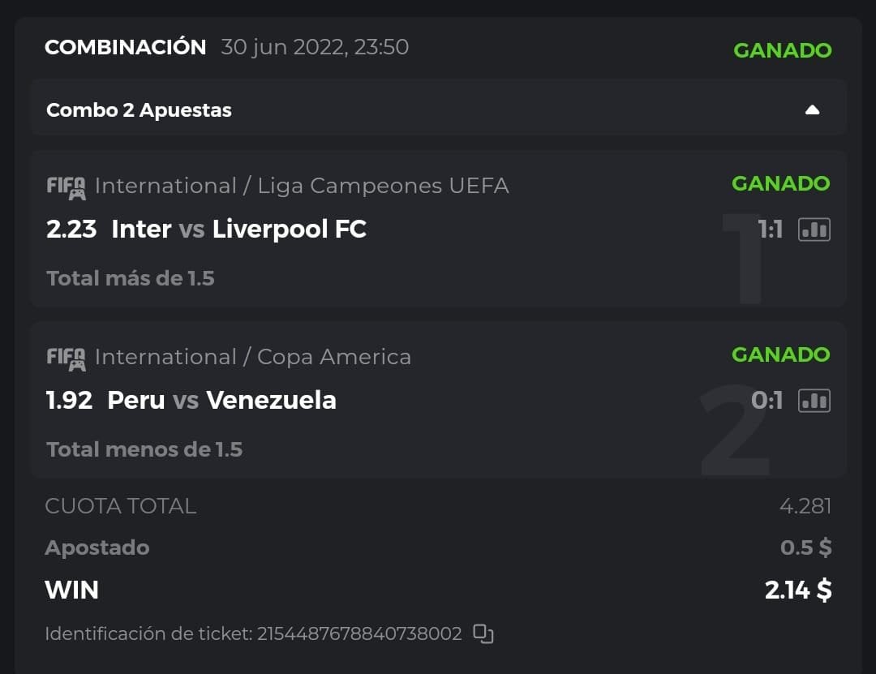Open stats icon for Peru vs Venezuela
This screenshot has width=876, height=674.
[x=814, y=401]
